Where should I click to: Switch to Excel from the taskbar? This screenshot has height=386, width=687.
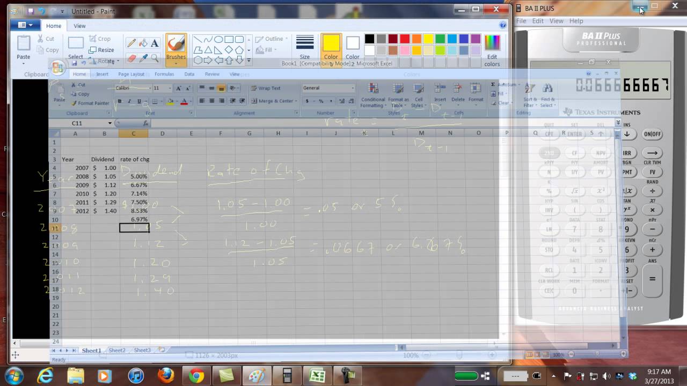[x=317, y=376]
